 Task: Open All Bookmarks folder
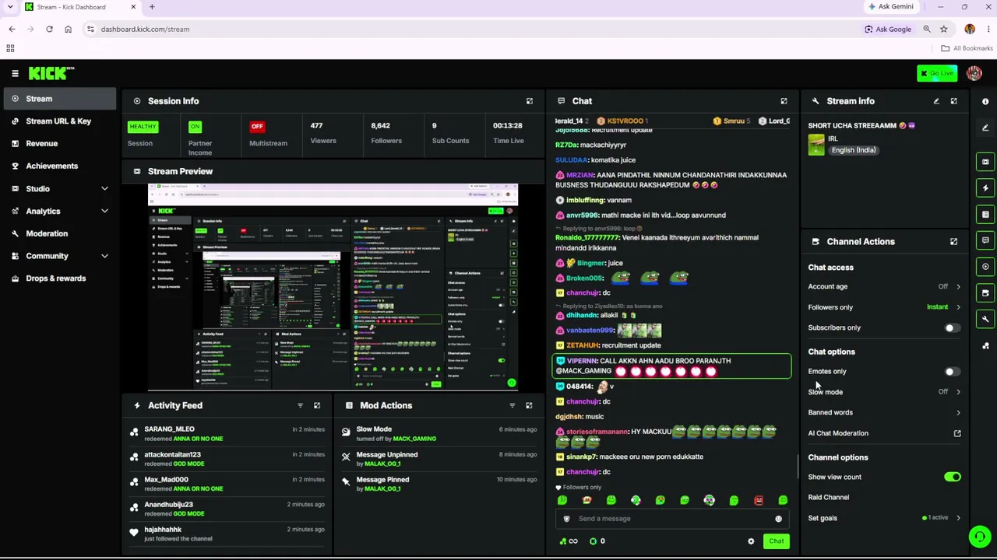point(967,48)
